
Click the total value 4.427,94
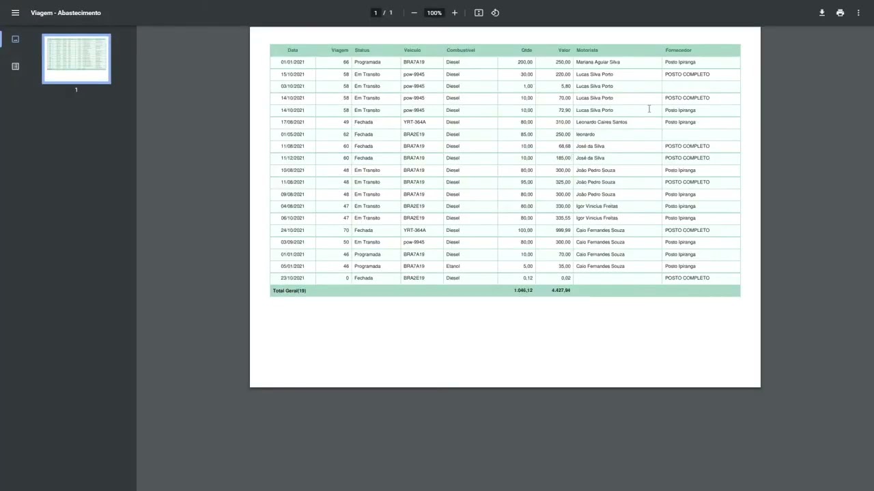click(x=561, y=291)
